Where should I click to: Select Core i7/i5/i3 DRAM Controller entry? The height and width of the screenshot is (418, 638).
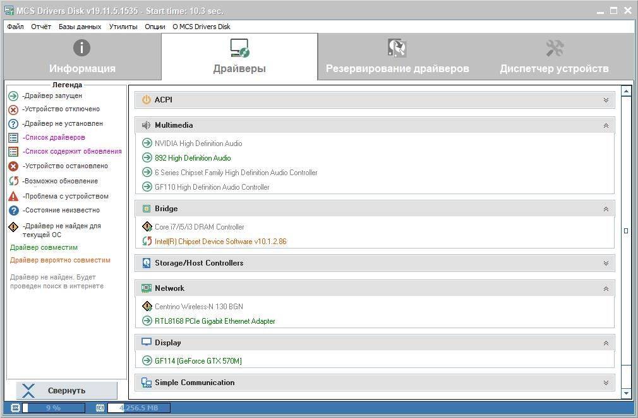pyautogui.click(x=200, y=227)
